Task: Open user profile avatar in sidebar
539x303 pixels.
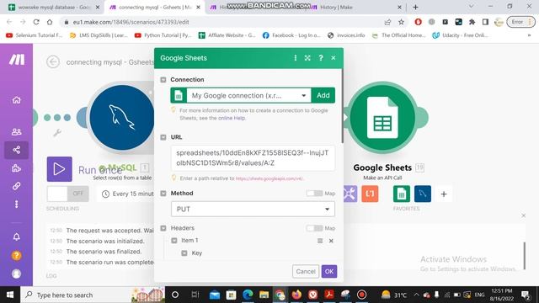Action: pos(16,274)
